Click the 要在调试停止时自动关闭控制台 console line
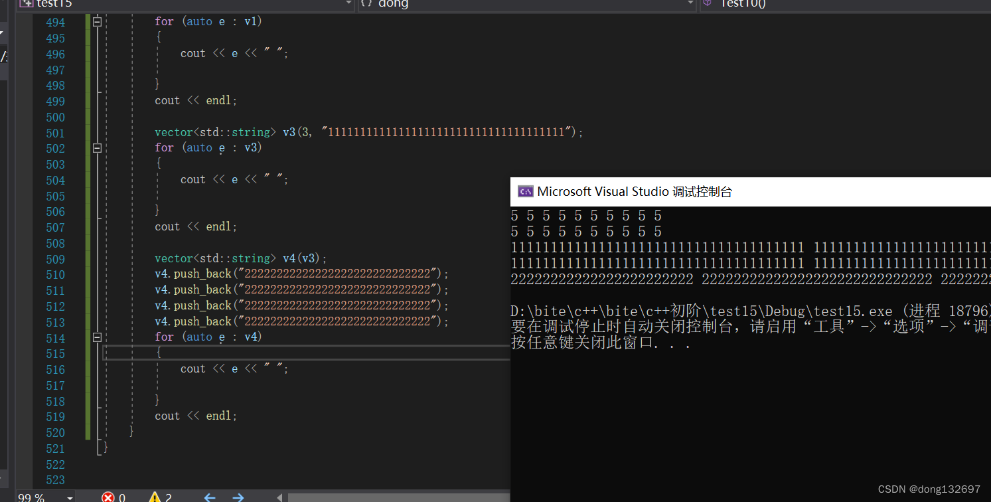Screen dimensions: 991x502 751,327
